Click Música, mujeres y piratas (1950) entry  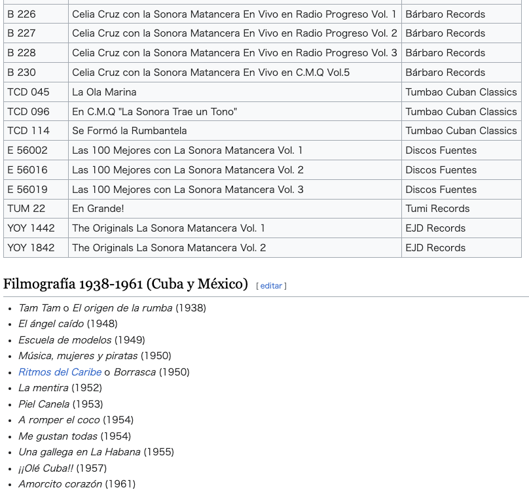[95, 356]
